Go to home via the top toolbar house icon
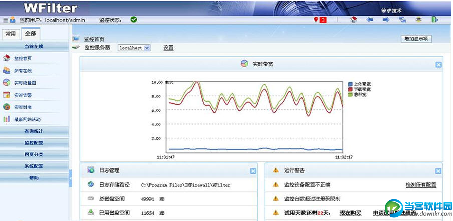Viewport: 453px width, 221px height. coord(353,20)
